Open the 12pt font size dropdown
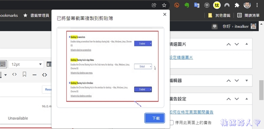The image size is (264, 129). pyautogui.click(x=27, y=64)
